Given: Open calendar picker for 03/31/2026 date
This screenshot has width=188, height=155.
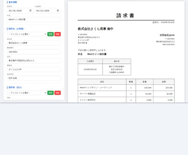Looking at the screenshot, I should pyautogui.click(x=58, y=11).
